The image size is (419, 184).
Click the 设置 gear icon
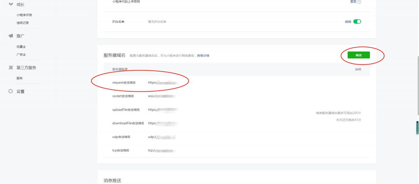(11, 91)
